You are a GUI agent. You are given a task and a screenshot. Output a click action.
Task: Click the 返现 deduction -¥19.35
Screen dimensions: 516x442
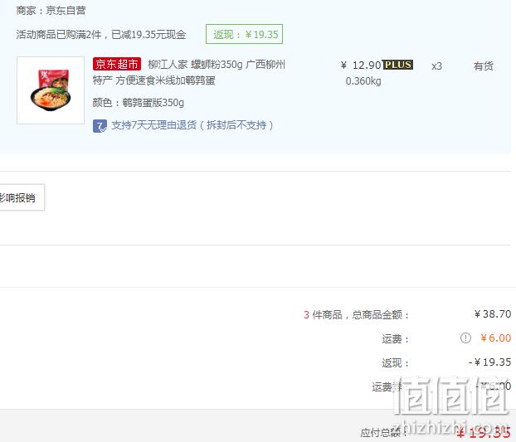[x=490, y=362]
